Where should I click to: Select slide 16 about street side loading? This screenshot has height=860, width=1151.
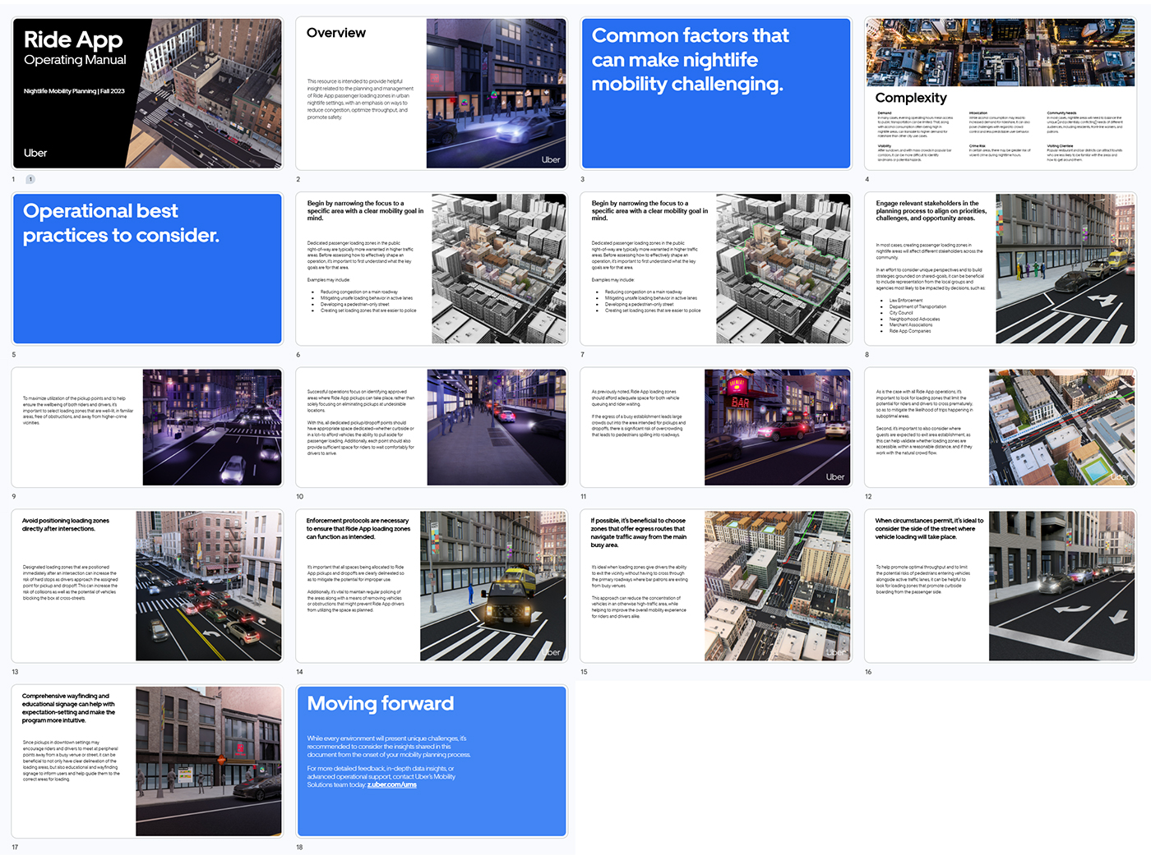[1001, 586]
